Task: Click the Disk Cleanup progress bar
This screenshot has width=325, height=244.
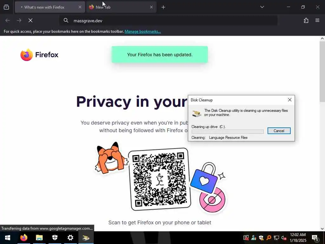Action: point(228,132)
